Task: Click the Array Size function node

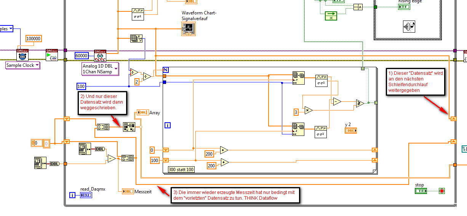Action: pyautogui.click(x=136, y=39)
